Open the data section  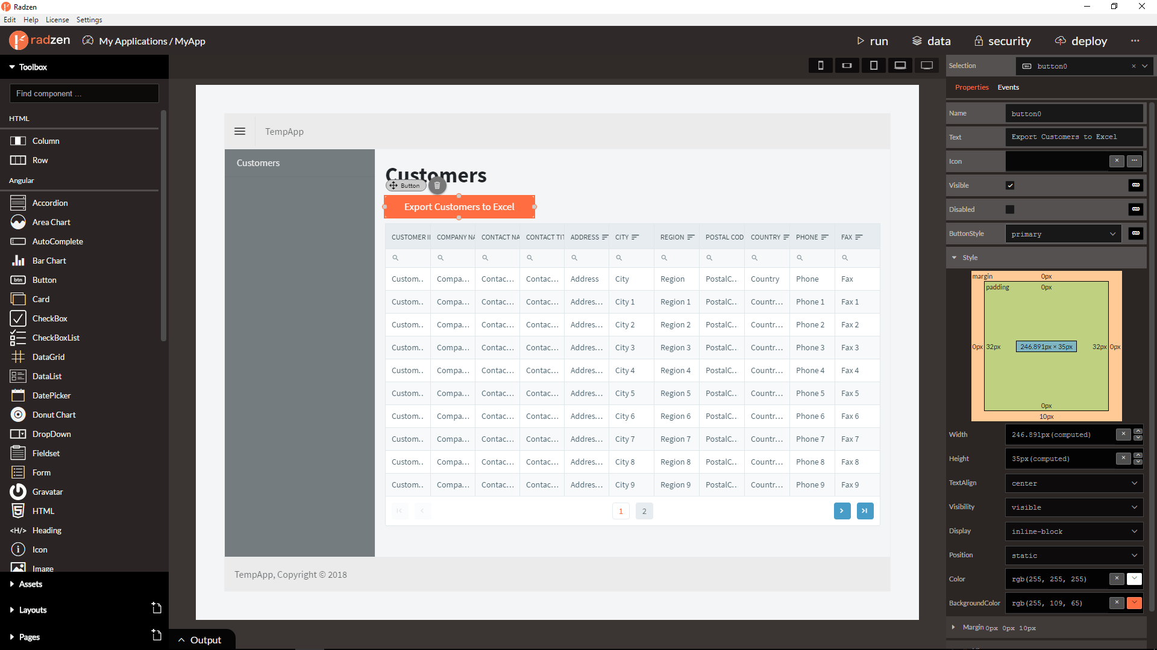[x=931, y=41]
